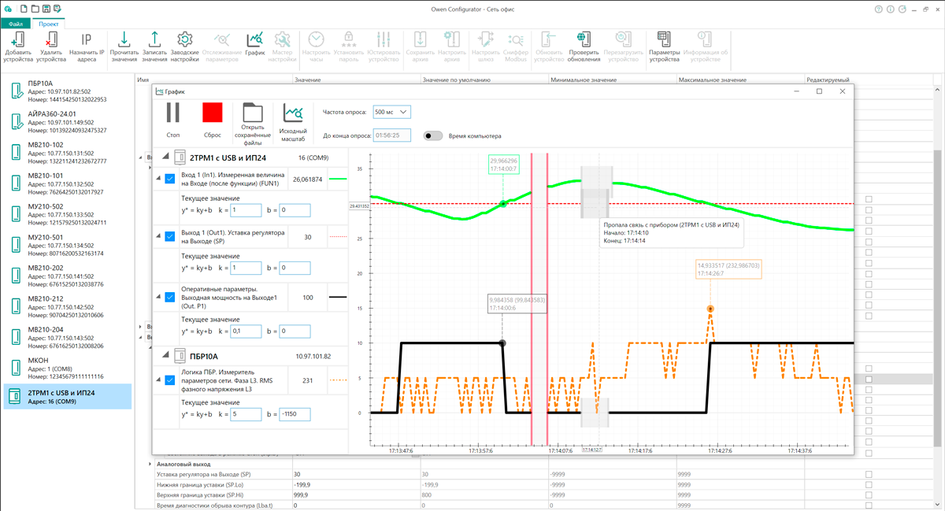Screen dimensions: 945x511
Task: Select the Проект ribbon tab
Action: [48, 24]
